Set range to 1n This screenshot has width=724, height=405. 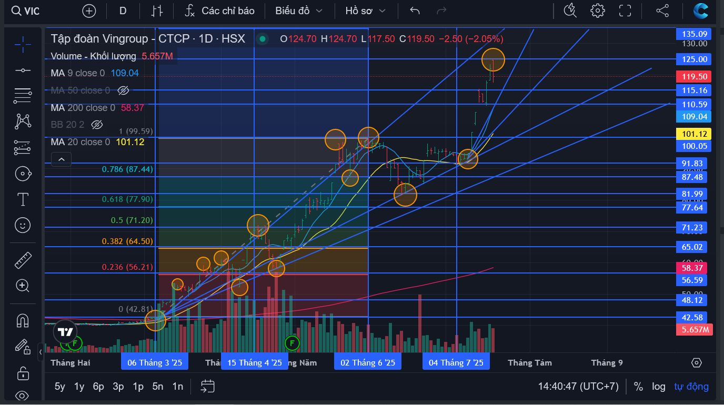click(178, 387)
